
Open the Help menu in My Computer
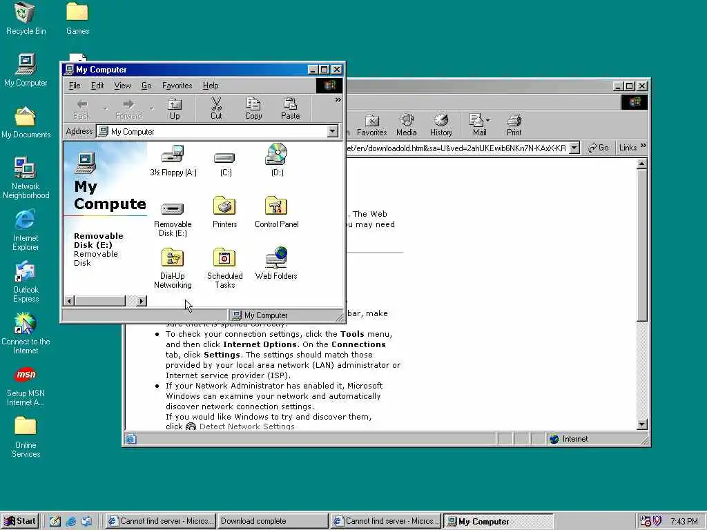click(211, 86)
